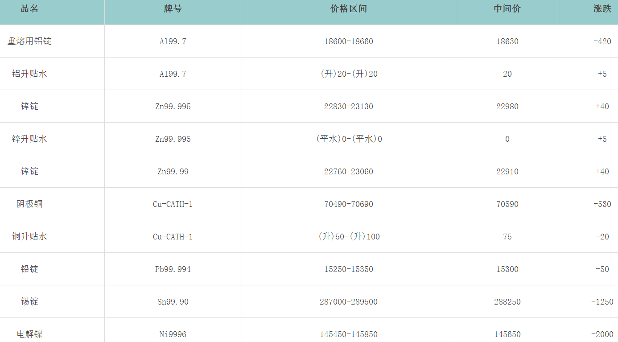Click the Pb99.994 grade link

click(173, 269)
